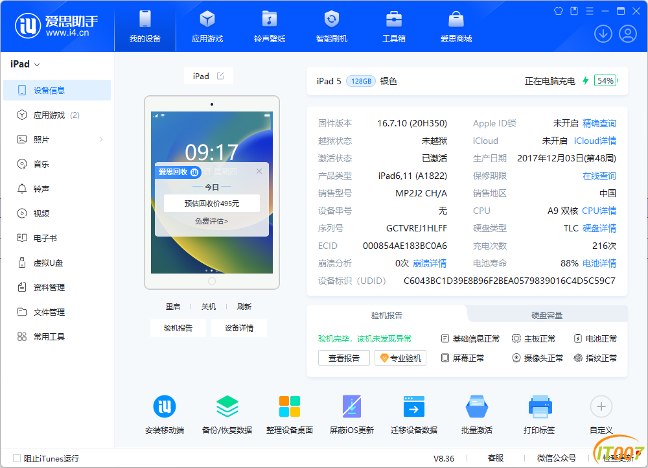Expand the 照片 sidebar arrow
The height and width of the screenshot is (468, 648).
pos(101,139)
